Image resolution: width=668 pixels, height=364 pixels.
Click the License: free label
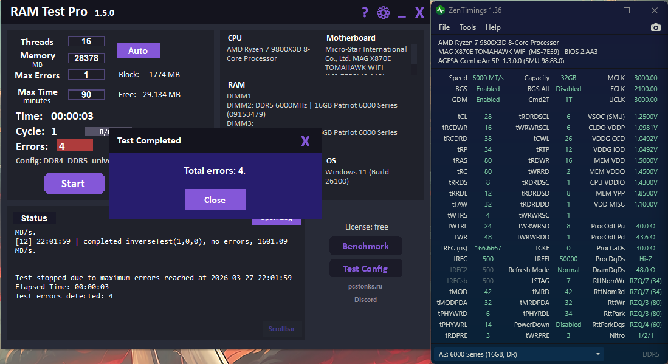tap(367, 227)
